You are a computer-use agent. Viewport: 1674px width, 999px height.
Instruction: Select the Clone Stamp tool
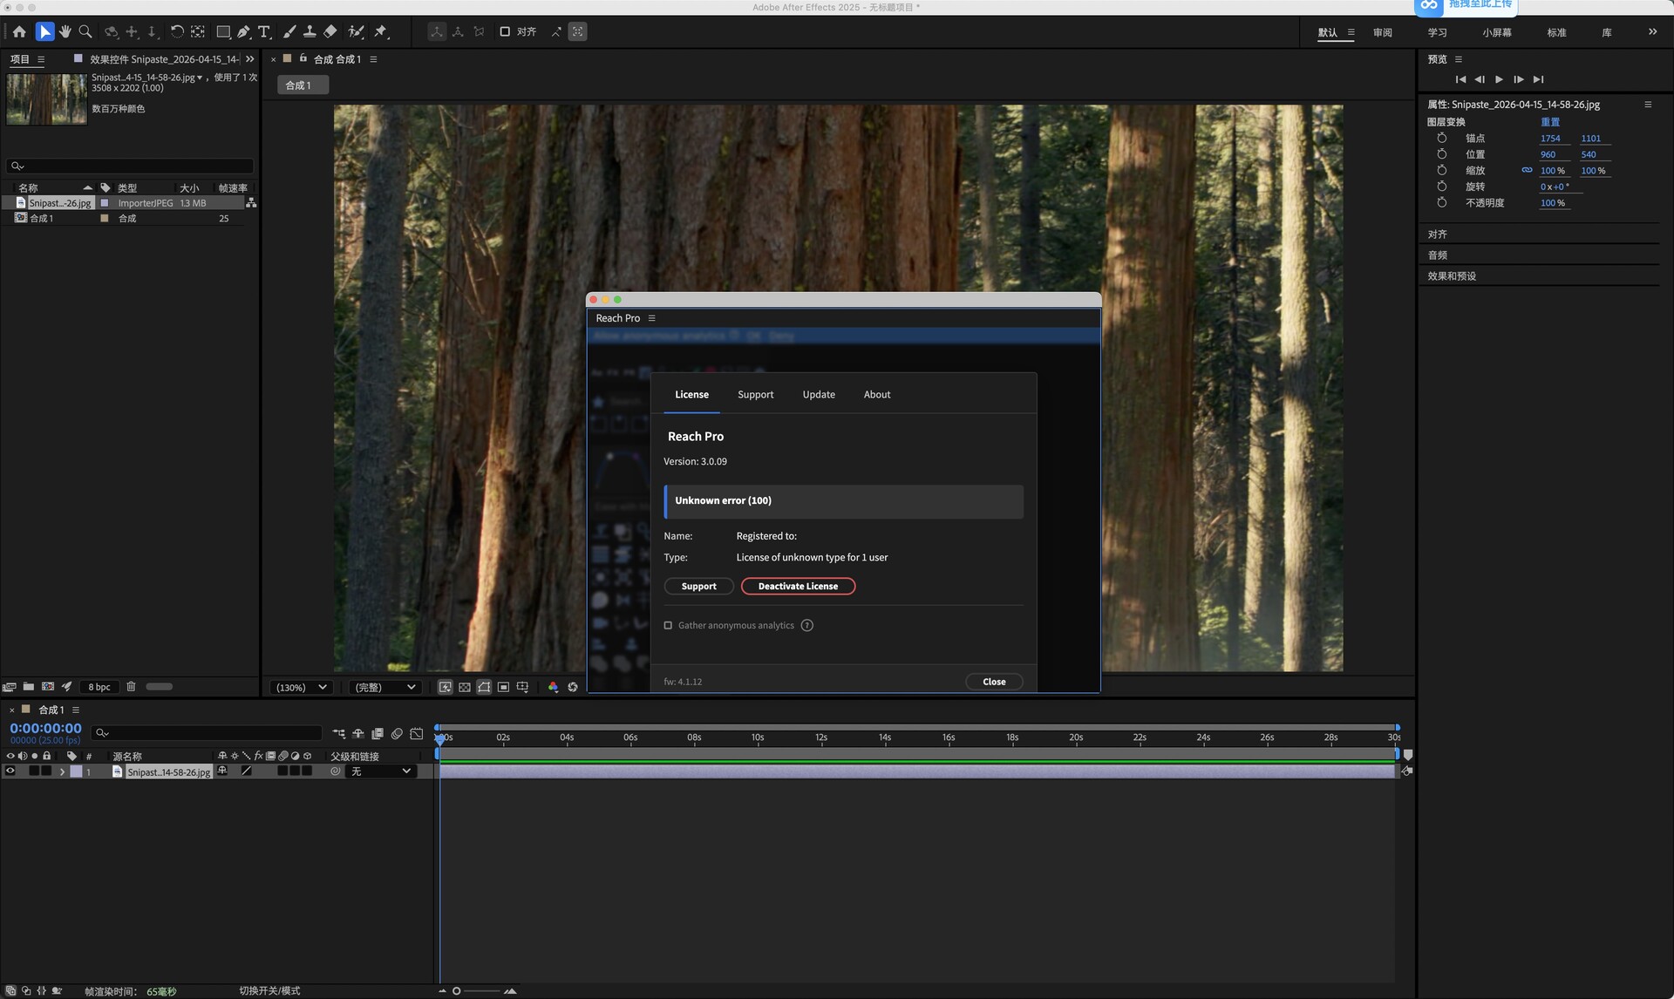[310, 31]
